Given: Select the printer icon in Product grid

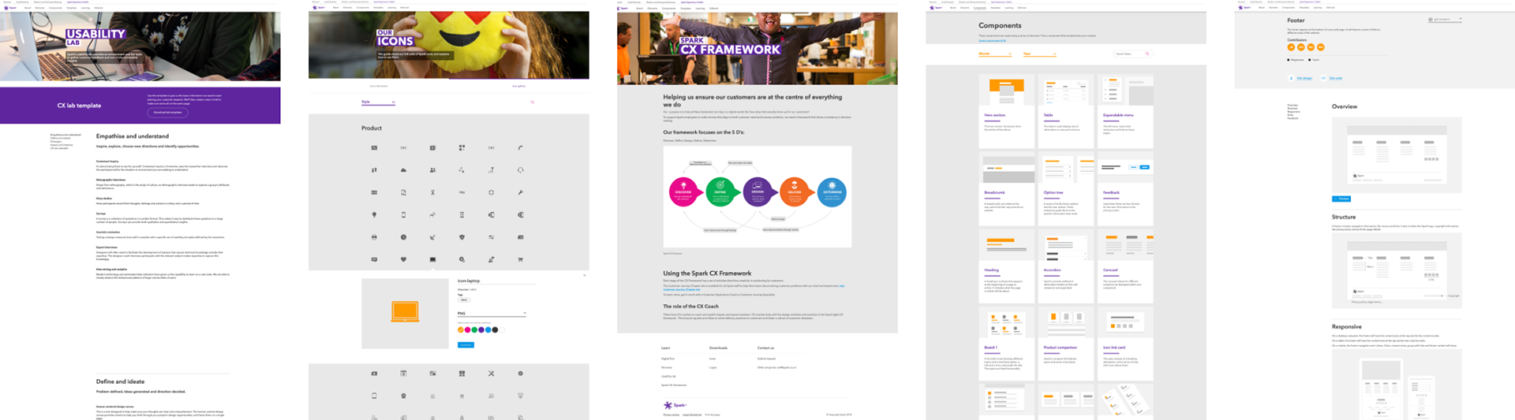Looking at the screenshot, I should (374, 237).
